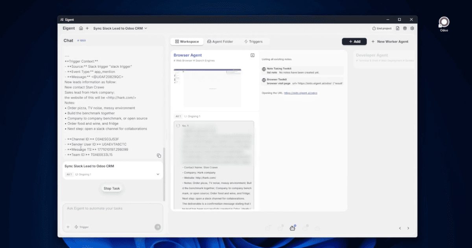
Task: Select the last plain faded robot icon
Action: [317, 228]
